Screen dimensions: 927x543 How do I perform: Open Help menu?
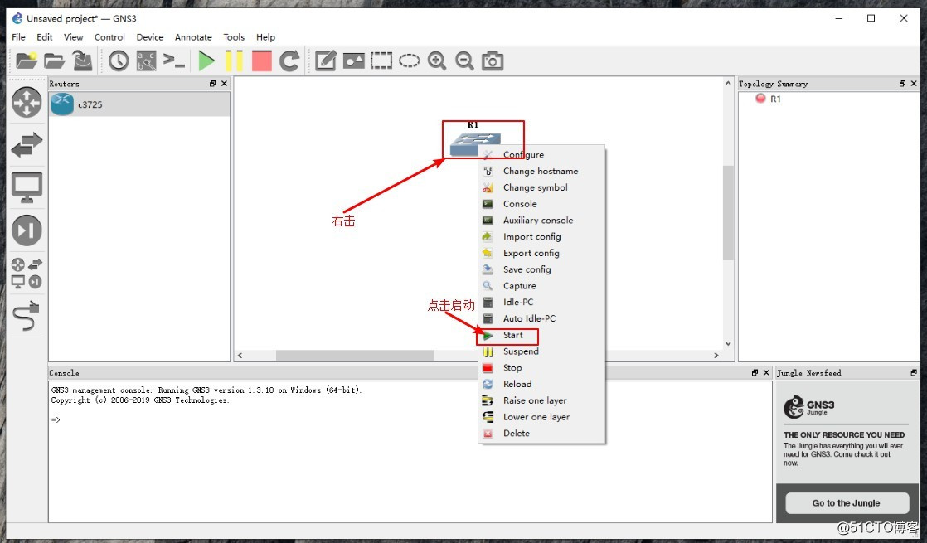click(x=265, y=36)
